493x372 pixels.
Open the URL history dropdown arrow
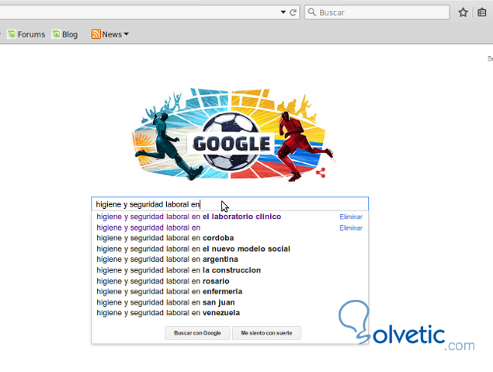283,12
